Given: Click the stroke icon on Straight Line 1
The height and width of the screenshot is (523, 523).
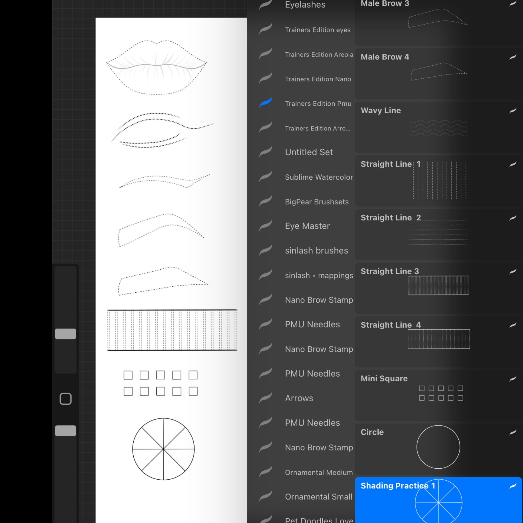Looking at the screenshot, I should [x=513, y=164].
